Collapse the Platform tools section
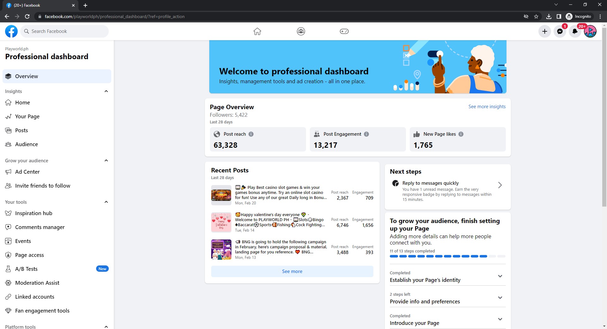This screenshot has width=607, height=329. tap(106, 327)
